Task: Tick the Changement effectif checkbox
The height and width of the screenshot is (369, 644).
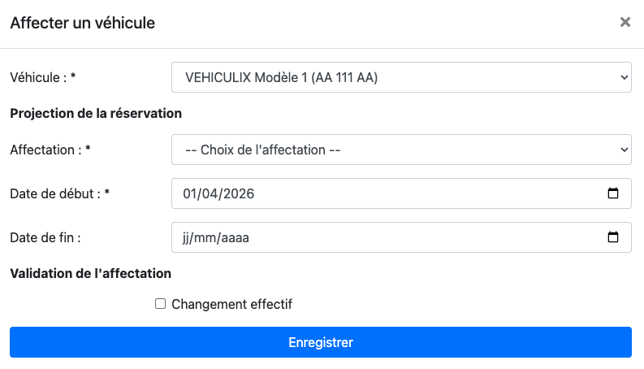Action: (x=161, y=304)
